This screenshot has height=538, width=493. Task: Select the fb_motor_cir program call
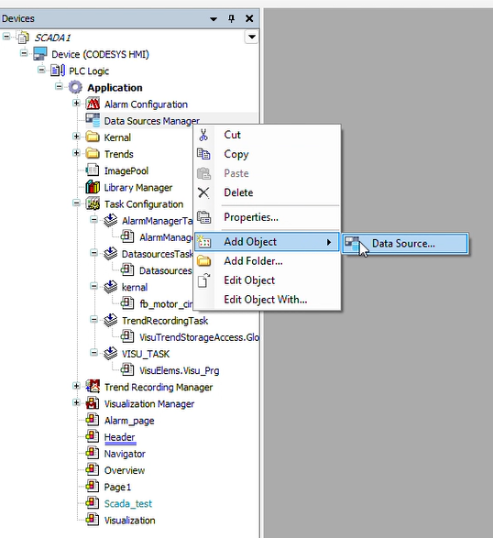[166, 304]
